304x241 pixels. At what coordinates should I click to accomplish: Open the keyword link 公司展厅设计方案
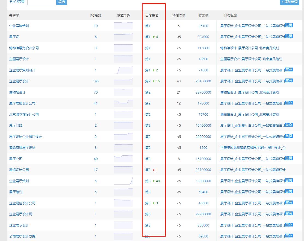(22, 236)
